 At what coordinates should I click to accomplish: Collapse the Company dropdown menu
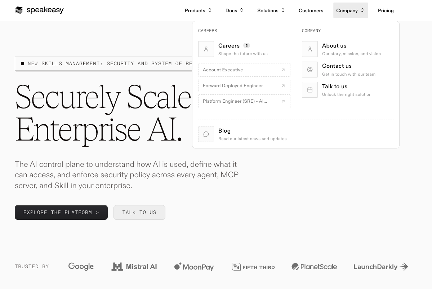point(351,10)
